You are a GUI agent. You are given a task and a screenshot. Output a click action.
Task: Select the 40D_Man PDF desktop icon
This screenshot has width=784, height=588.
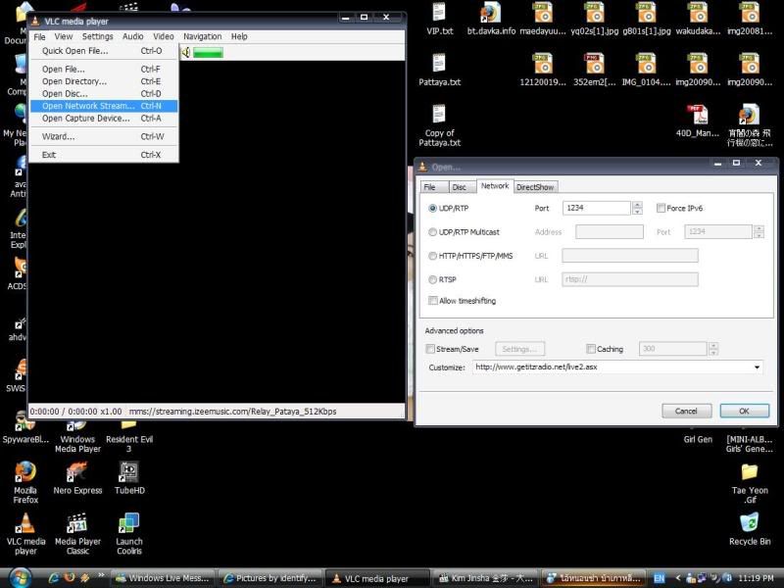tap(698, 121)
